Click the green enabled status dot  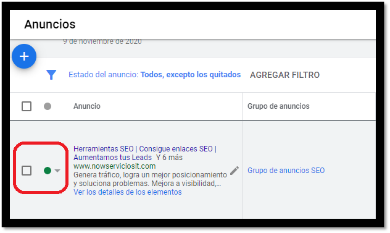pyautogui.click(x=48, y=171)
